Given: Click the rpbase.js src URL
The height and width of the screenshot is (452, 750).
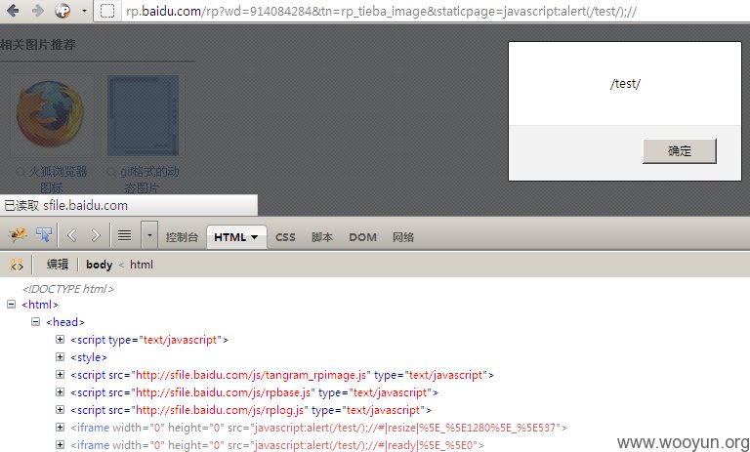Looking at the screenshot, I should click(224, 392).
